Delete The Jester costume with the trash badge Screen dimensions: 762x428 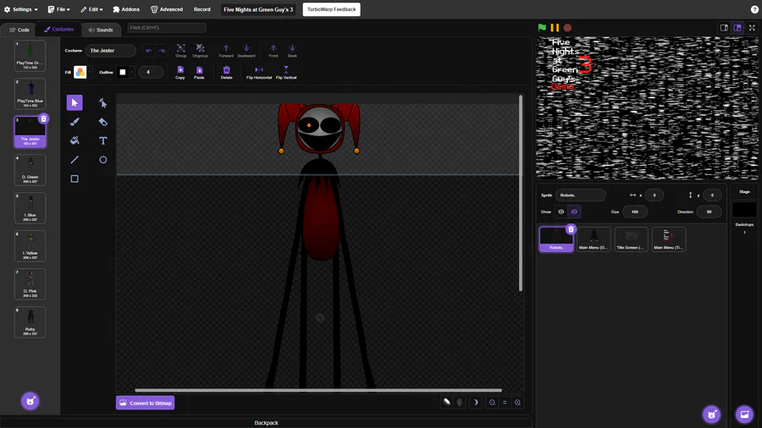click(x=43, y=118)
